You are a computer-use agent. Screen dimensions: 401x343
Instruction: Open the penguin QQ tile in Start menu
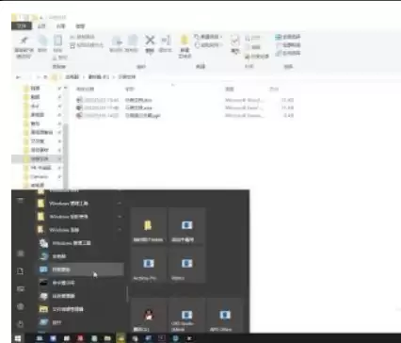coord(149,316)
